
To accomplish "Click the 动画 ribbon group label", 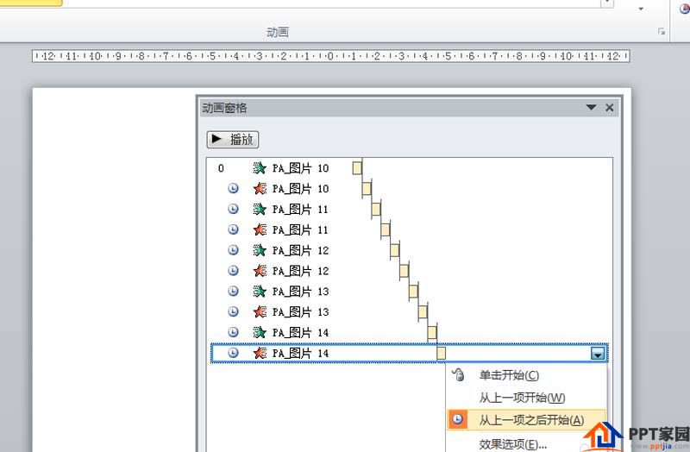I will point(278,32).
